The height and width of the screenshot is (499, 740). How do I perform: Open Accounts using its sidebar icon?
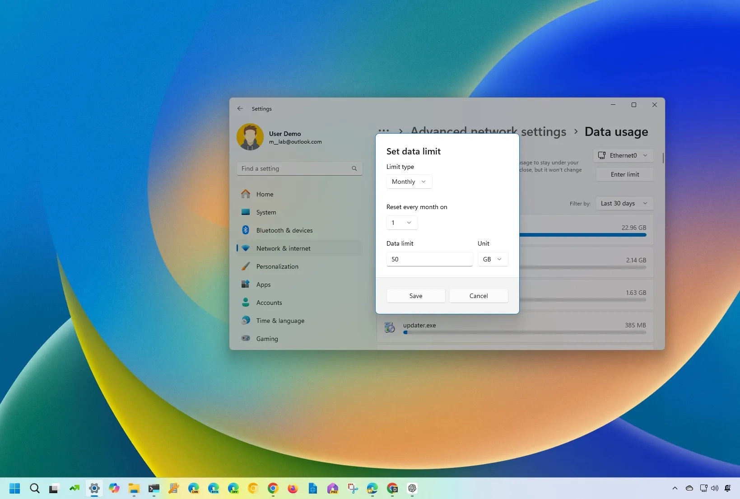(246, 303)
